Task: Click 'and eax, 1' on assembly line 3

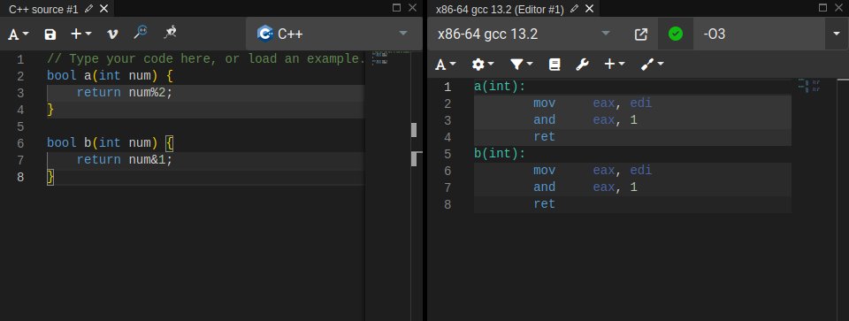Action: point(585,119)
